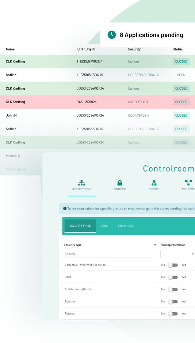Select the Projects diagram icon

click(x=188, y=183)
